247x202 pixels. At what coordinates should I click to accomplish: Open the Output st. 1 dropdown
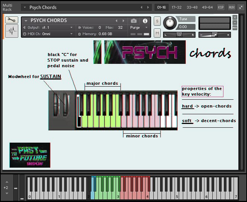[71, 27]
